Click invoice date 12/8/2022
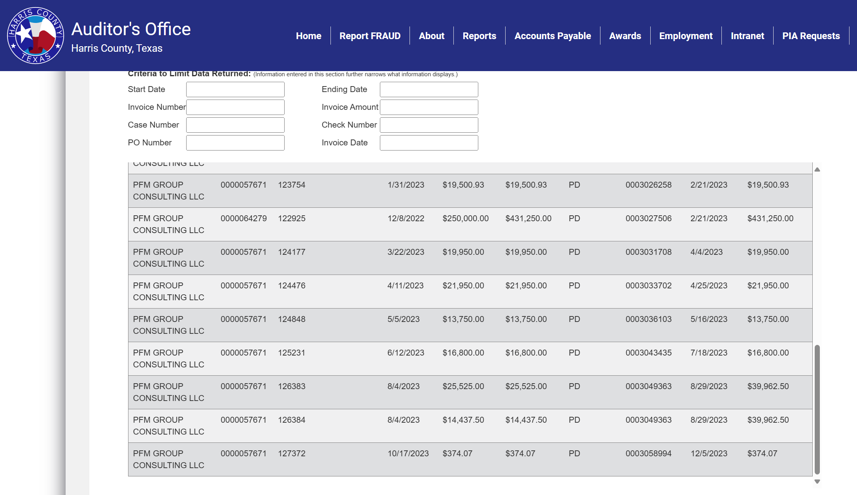Viewport: 857px width, 495px height. tap(406, 218)
